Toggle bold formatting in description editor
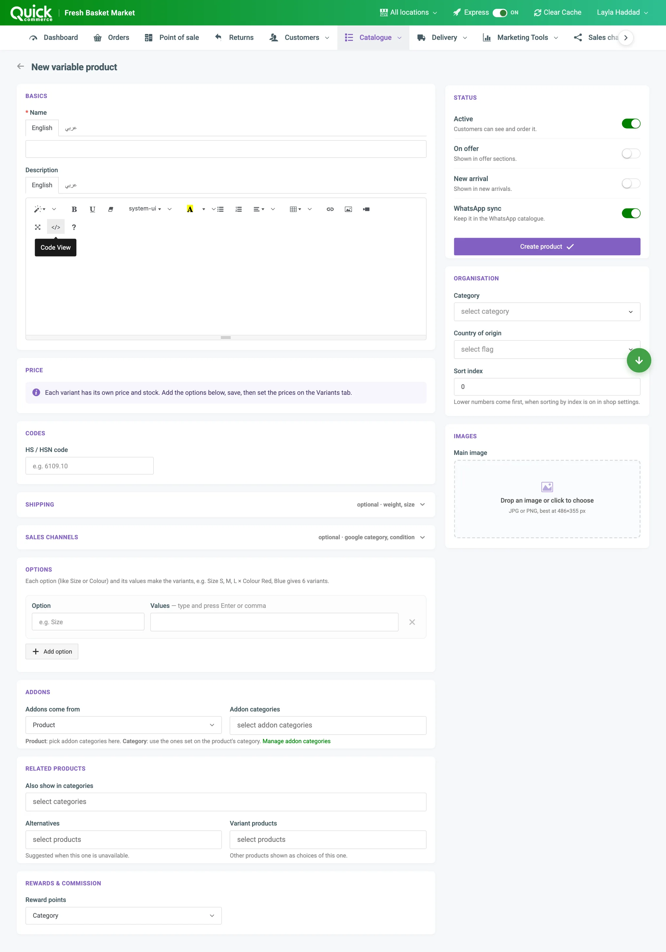Image resolution: width=666 pixels, height=952 pixels. tap(74, 209)
